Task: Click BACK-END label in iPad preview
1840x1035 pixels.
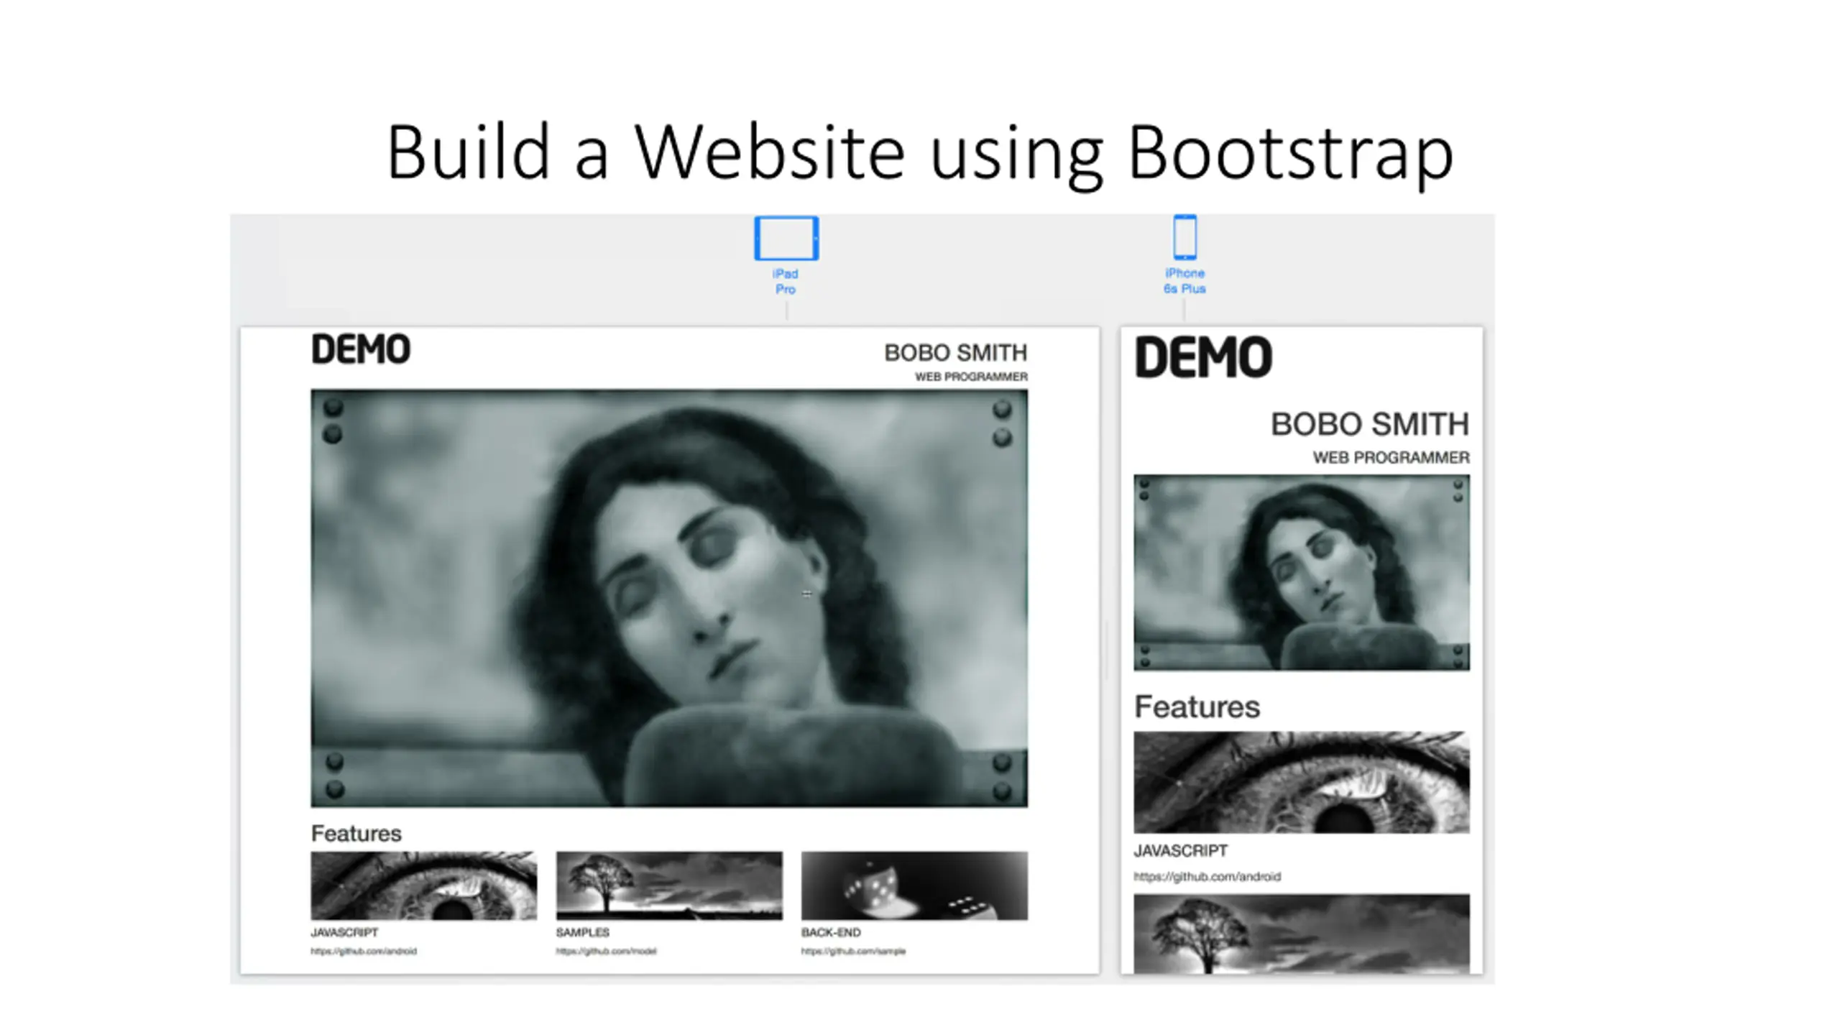Action: pos(830,932)
